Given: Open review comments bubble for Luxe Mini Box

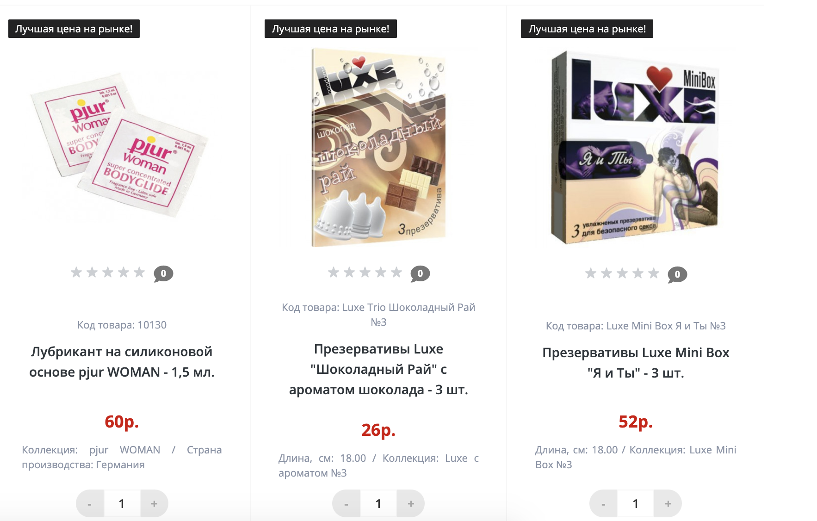Looking at the screenshot, I should pyautogui.click(x=677, y=274).
